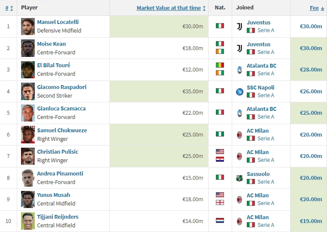Click the Atalanta BC link in Scamacca's row
This screenshot has width=327, height=232.
coord(261,109)
